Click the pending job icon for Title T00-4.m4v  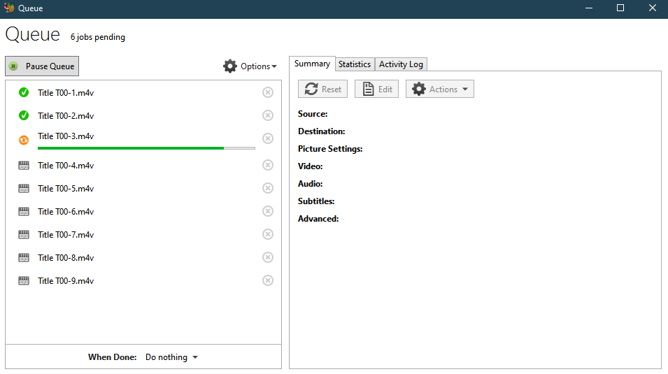coord(24,166)
